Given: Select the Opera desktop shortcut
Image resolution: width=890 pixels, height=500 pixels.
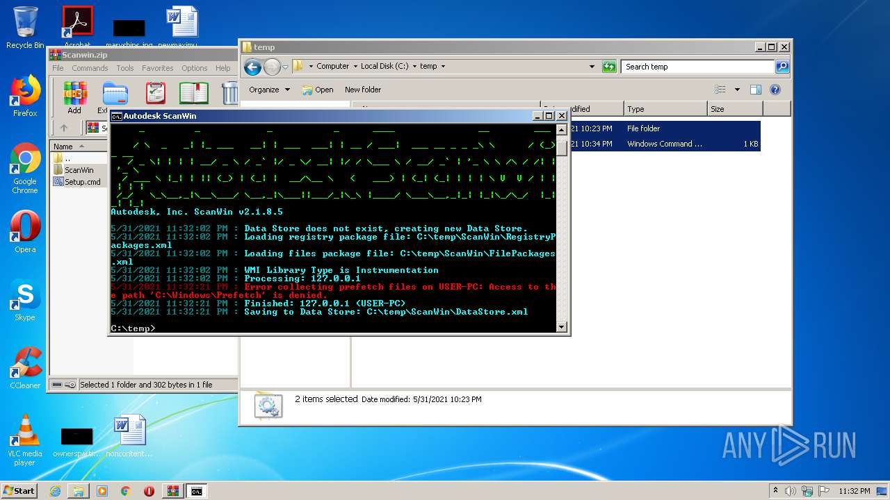Looking at the screenshot, I should click(x=25, y=232).
